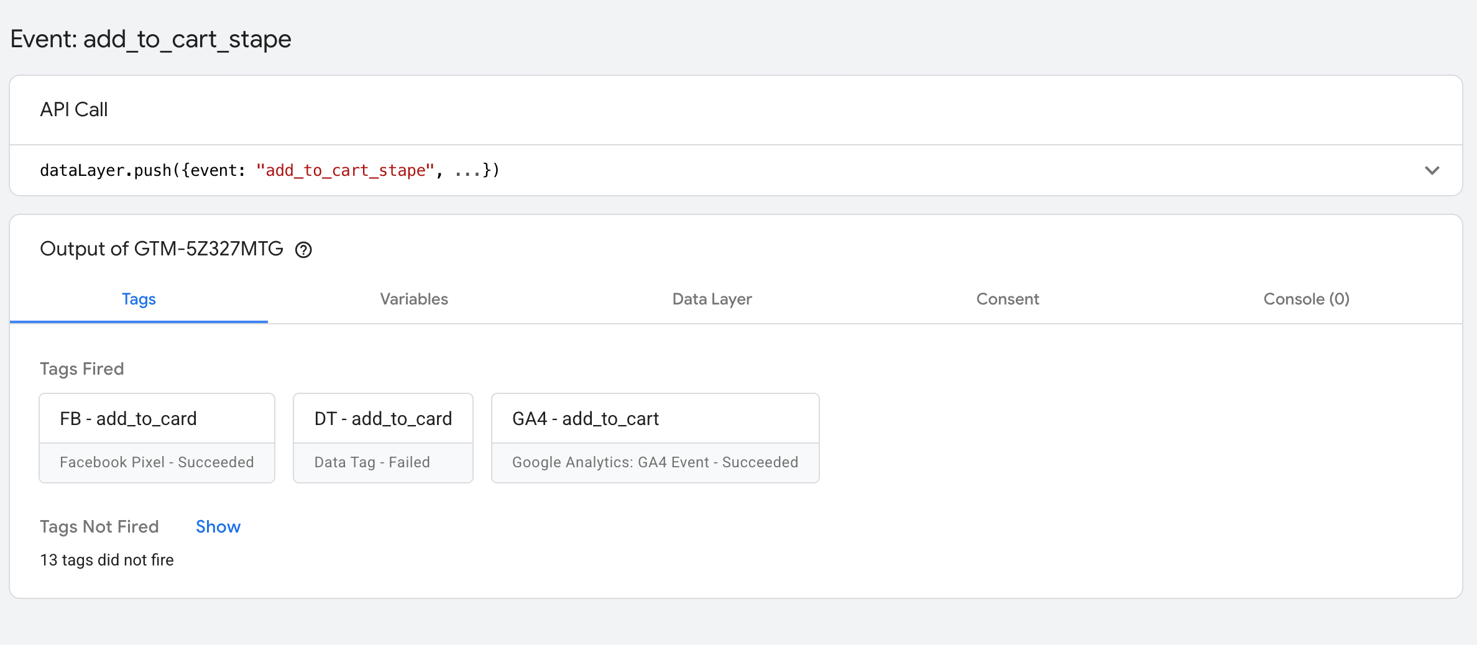Click the API Call header
1477x645 pixels.
74,109
